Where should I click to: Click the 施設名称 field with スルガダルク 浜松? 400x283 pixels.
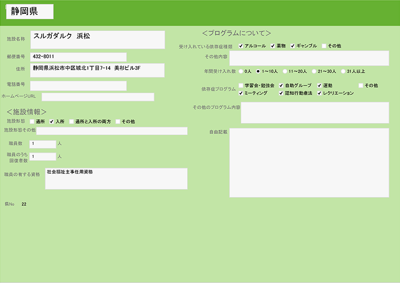click(x=97, y=40)
